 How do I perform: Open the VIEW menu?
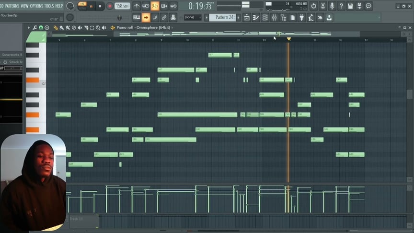[x=24, y=6]
